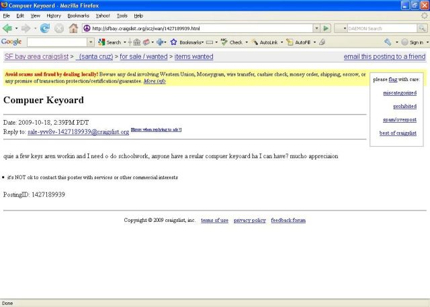
Task: Click the Google toolbar Search button
Action: pos(110,42)
